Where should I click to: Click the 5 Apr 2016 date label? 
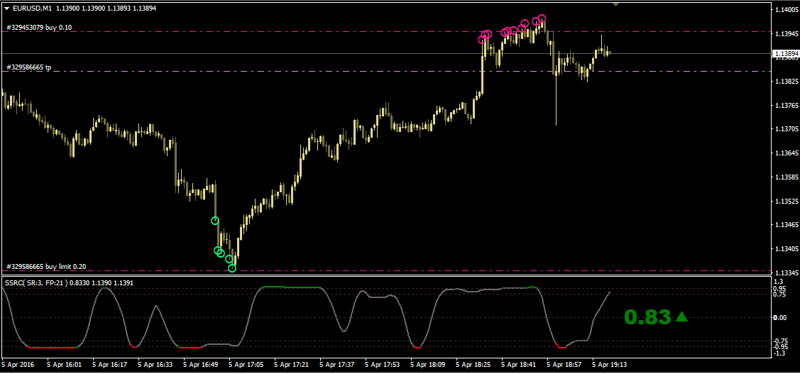coord(16,365)
